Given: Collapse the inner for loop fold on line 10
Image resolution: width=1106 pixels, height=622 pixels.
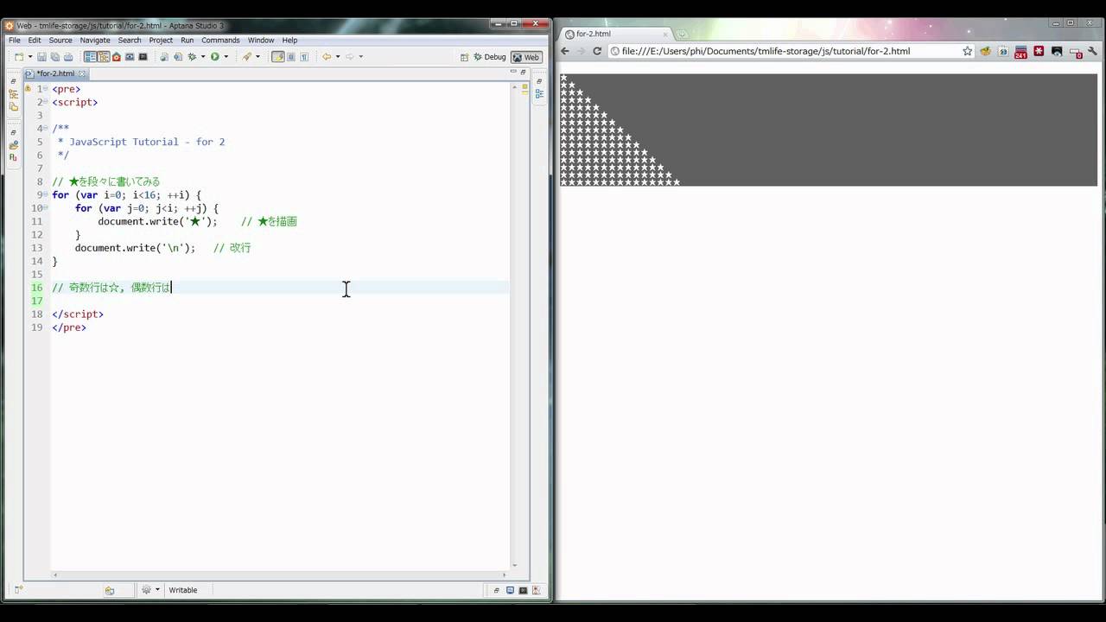Looking at the screenshot, I should click(x=46, y=208).
